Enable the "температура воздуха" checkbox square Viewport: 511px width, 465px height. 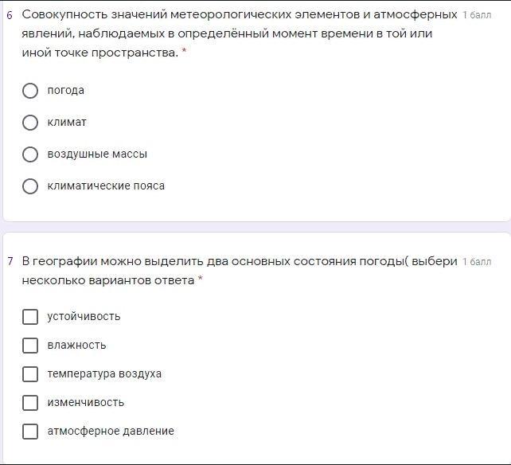[30, 374]
